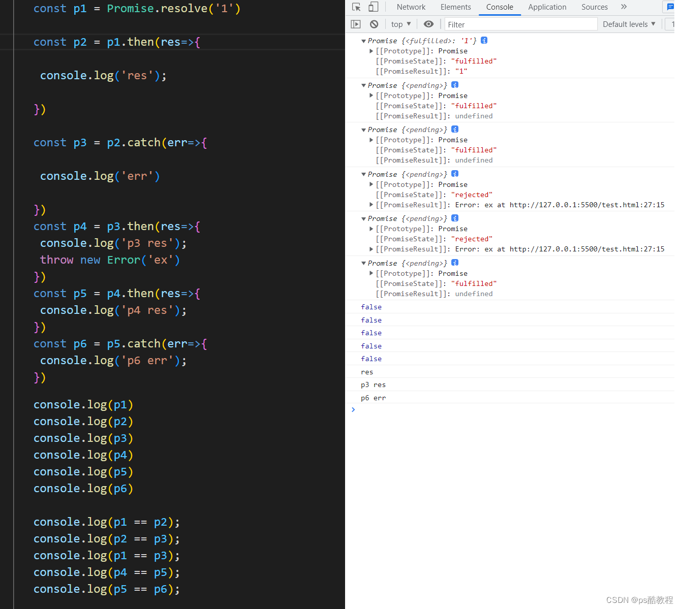Select the Console tab
Viewport: 681px width, 609px height.
(500, 7)
